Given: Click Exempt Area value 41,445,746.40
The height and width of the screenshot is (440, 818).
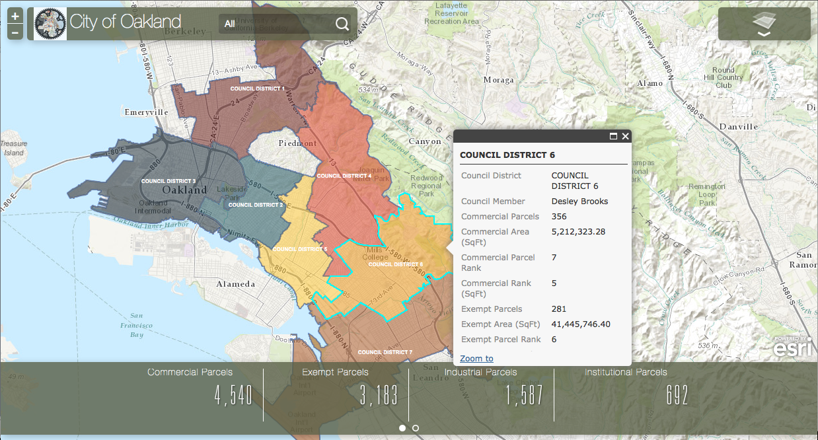Looking at the screenshot, I should (x=581, y=324).
